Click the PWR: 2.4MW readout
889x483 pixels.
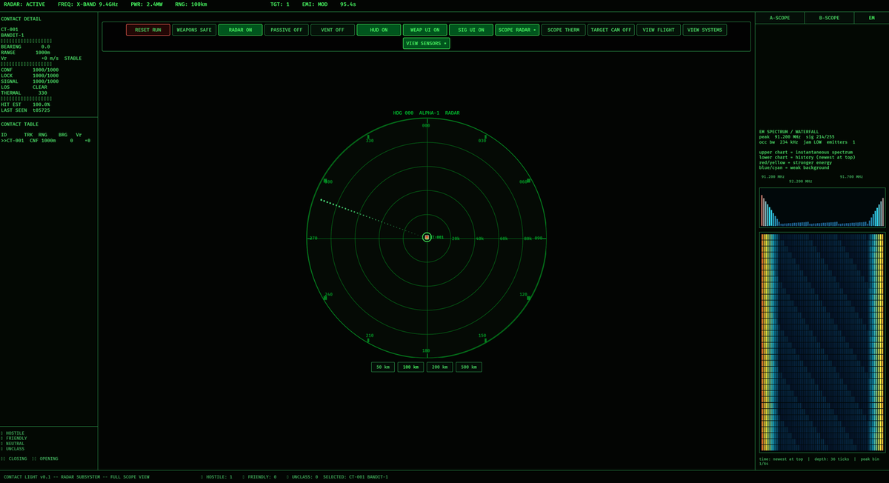point(147,4)
